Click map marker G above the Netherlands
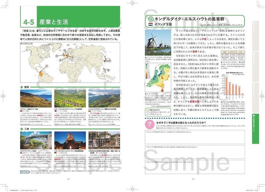The image size is (265, 192). pyautogui.click(x=65, y=50)
